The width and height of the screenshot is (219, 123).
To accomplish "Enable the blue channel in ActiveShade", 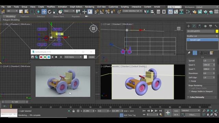I will (49, 57).
